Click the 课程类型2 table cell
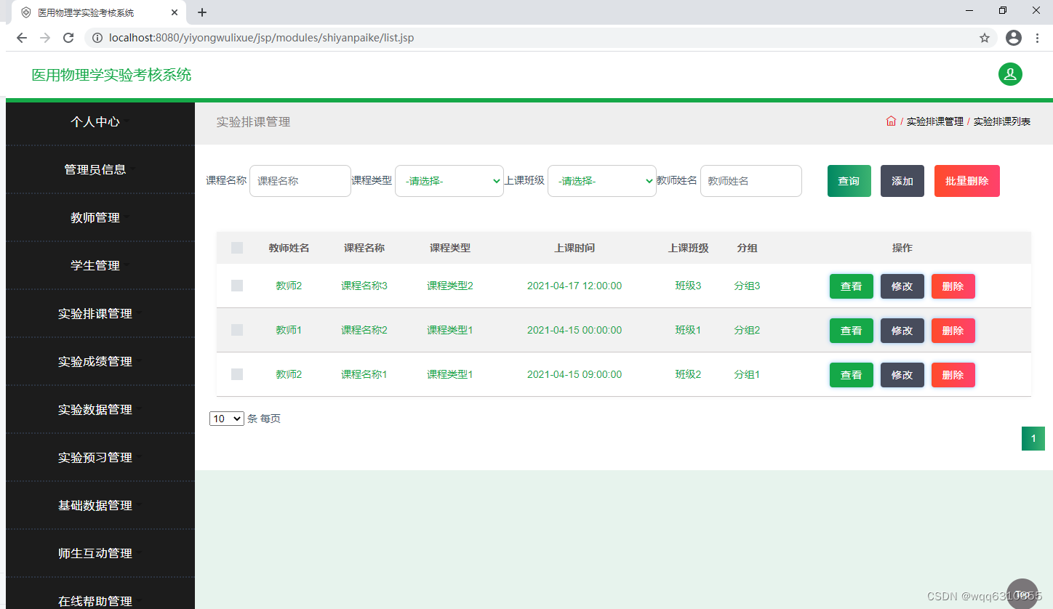This screenshot has width=1053, height=609. tap(450, 286)
